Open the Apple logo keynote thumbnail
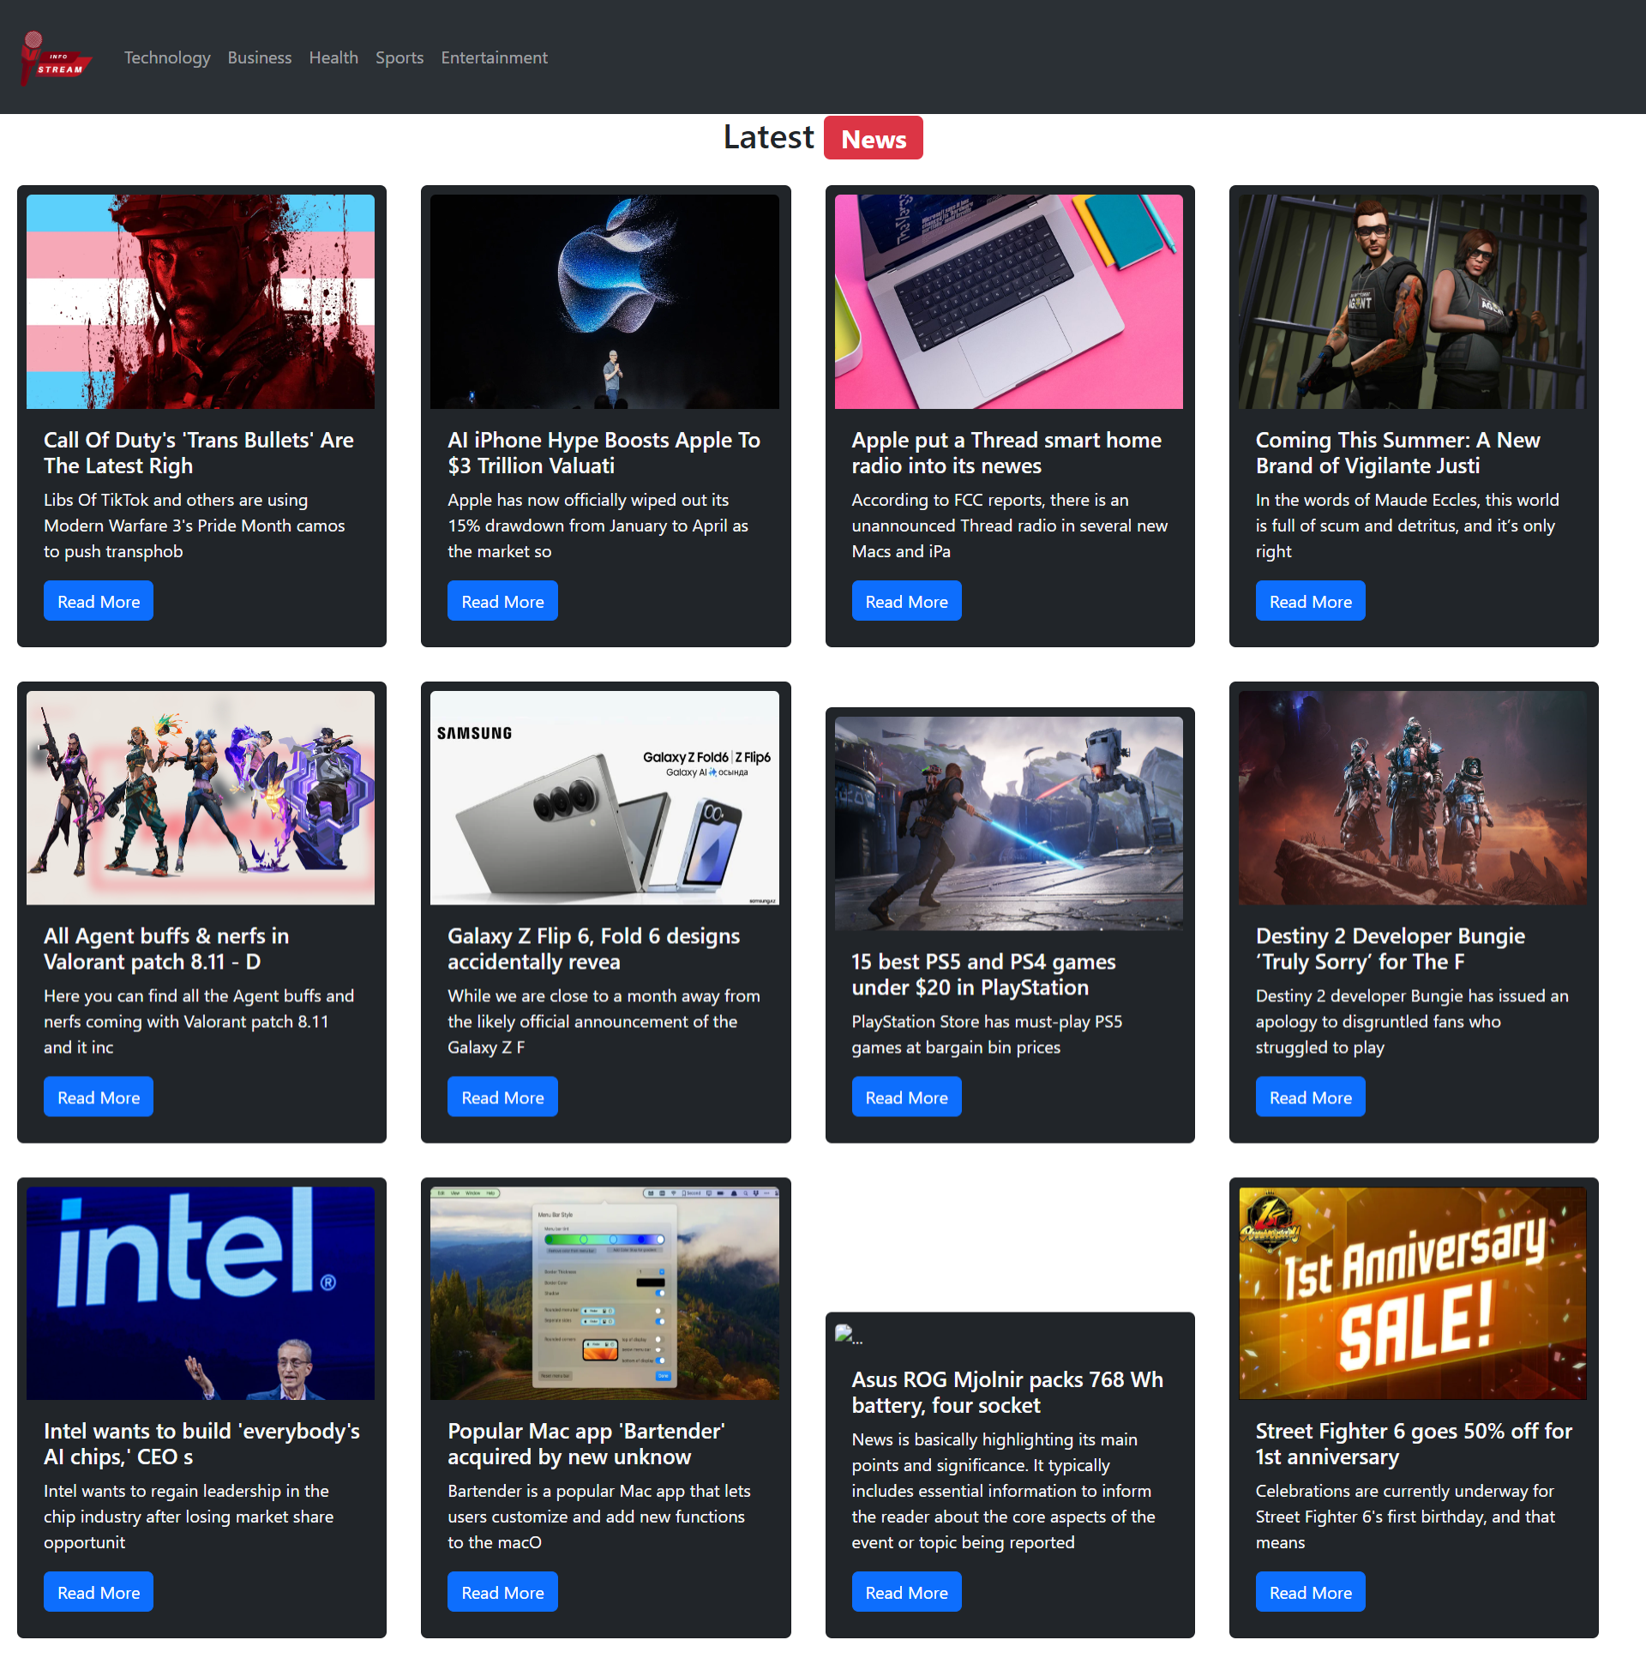The height and width of the screenshot is (1670, 1646). pos(604,302)
